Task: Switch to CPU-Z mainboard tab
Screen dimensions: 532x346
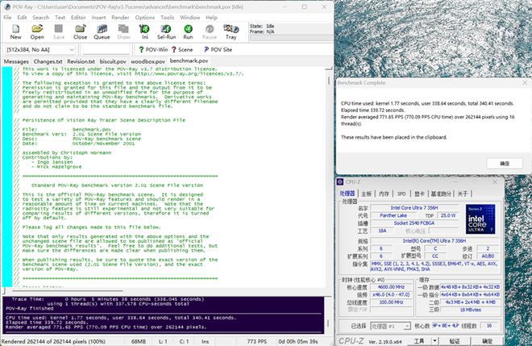Action: (x=367, y=194)
